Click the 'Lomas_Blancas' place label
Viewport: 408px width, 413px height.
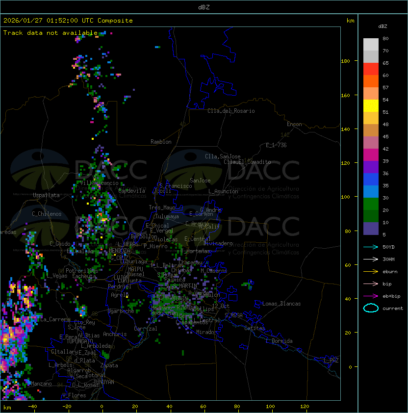point(281,304)
